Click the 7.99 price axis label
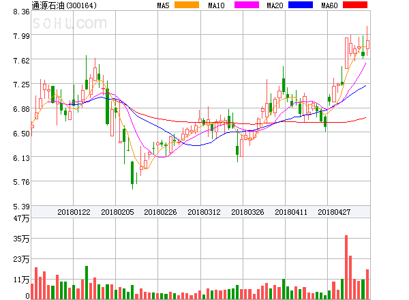 click(21, 36)
